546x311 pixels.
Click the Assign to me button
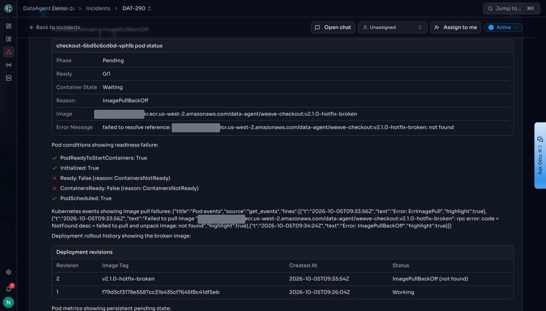(x=456, y=27)
